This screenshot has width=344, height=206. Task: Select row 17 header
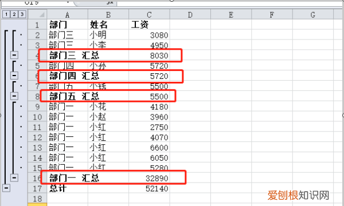coord(37,188)
